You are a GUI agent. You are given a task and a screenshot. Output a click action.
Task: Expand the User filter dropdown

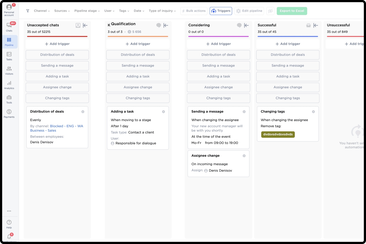pos(109,11)
